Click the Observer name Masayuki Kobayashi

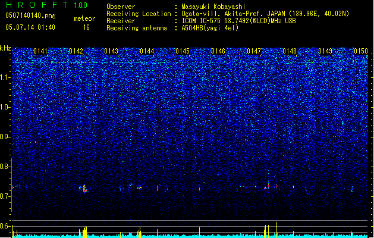click(213, 7)
